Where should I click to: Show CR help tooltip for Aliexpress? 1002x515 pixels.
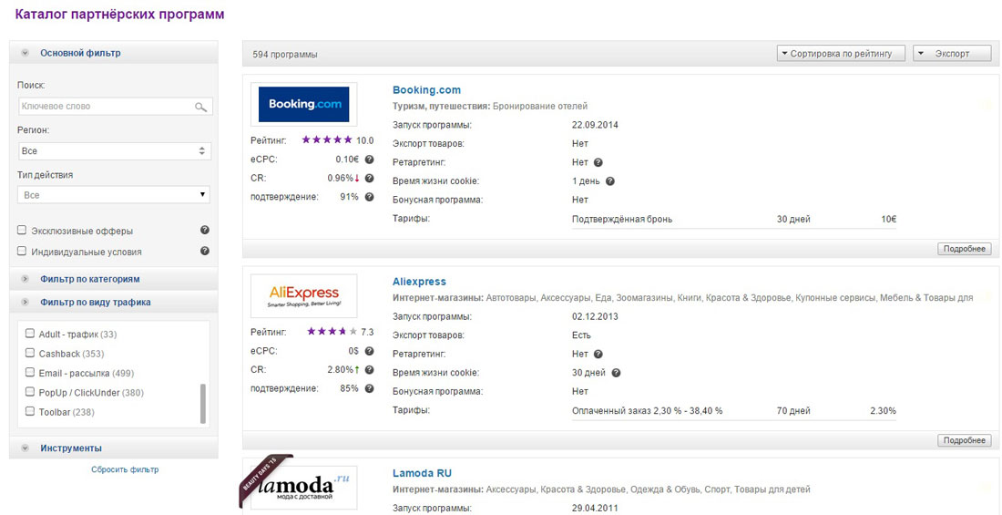[369, 370]
